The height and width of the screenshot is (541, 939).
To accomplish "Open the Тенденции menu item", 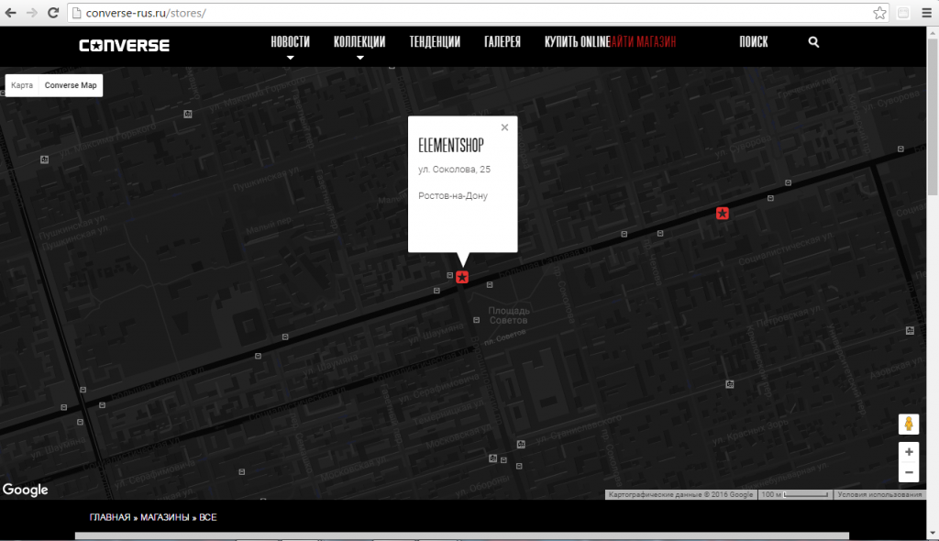I will (435, 42).
